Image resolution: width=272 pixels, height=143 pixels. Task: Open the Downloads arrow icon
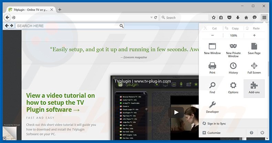238,18
